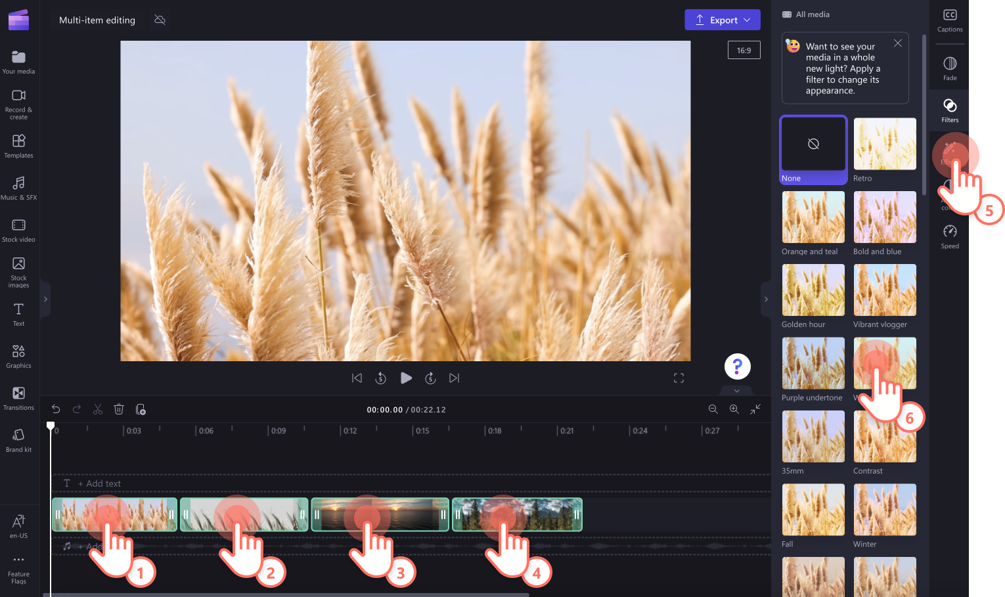
Task: Open the Templates sidebar tab
Action: (18, 146)
